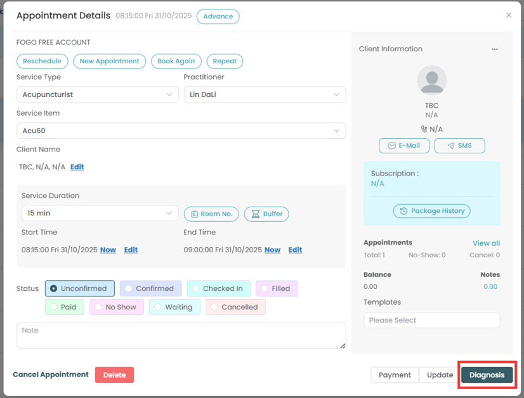Mark appointment status as Paid
The height and width of the screenshot is (398, 524).
pyautogui.click(x=63, y=307)
